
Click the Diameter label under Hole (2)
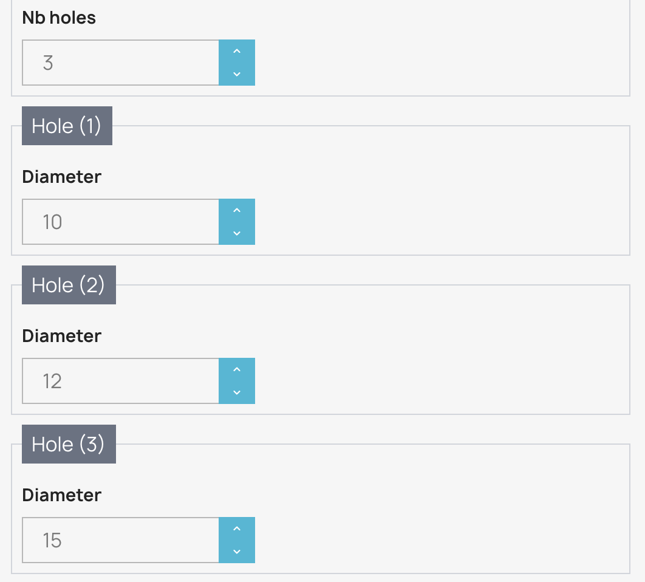point(61,336)
